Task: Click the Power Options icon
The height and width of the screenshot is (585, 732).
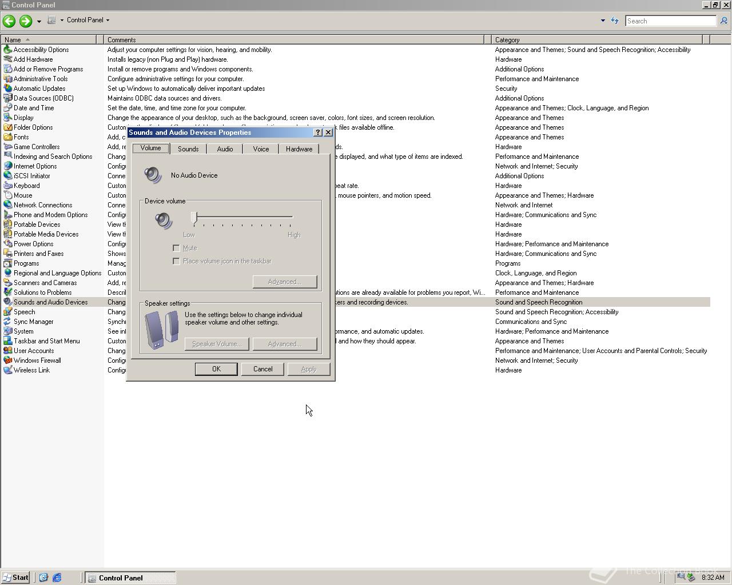Action: (7, 244)
